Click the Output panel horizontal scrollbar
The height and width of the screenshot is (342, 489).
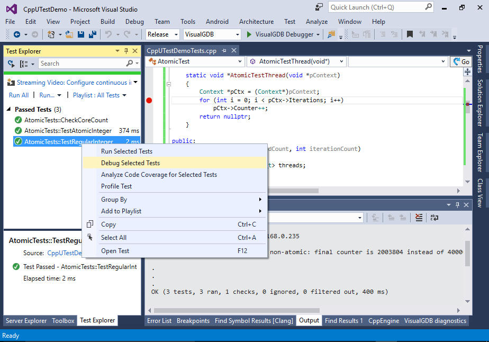point(237,310)
